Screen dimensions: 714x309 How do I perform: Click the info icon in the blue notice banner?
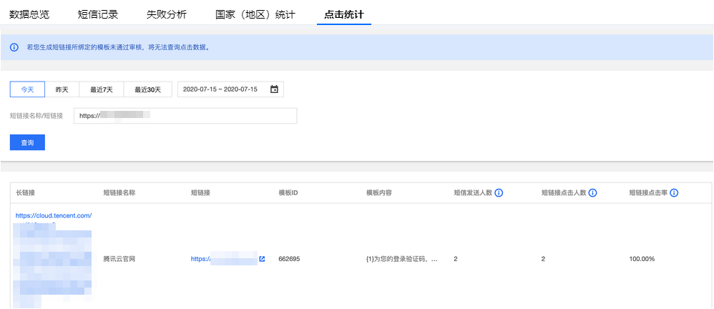(x=14, y=48)
